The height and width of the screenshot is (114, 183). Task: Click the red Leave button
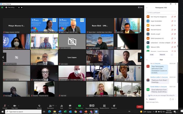pos(140,107)
